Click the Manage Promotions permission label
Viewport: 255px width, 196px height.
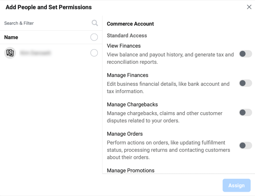tap(131, 171)
